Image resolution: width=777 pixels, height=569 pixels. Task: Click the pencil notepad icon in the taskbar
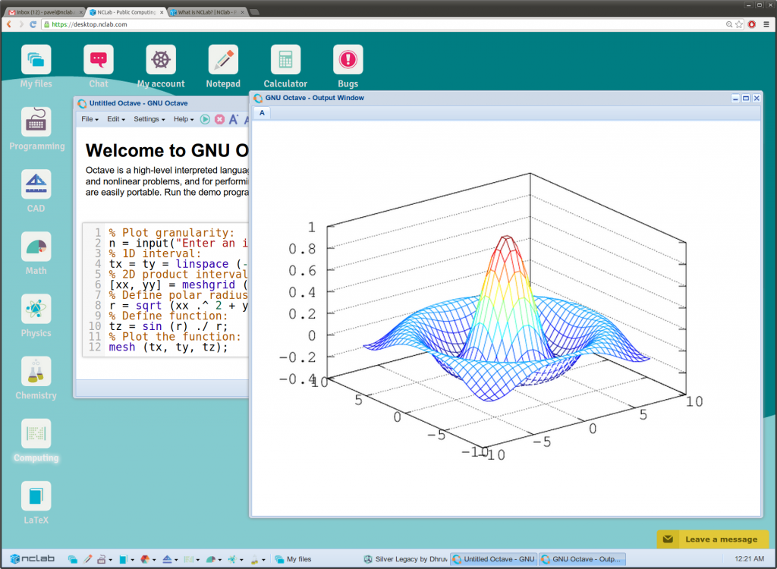(x=88, y=559)
